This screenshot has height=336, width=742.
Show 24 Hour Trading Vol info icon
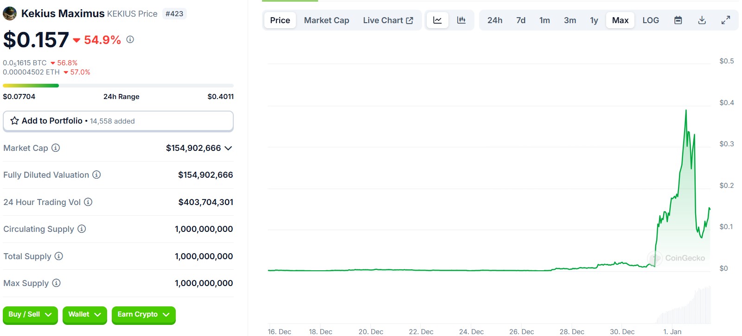tap(88, 202)
